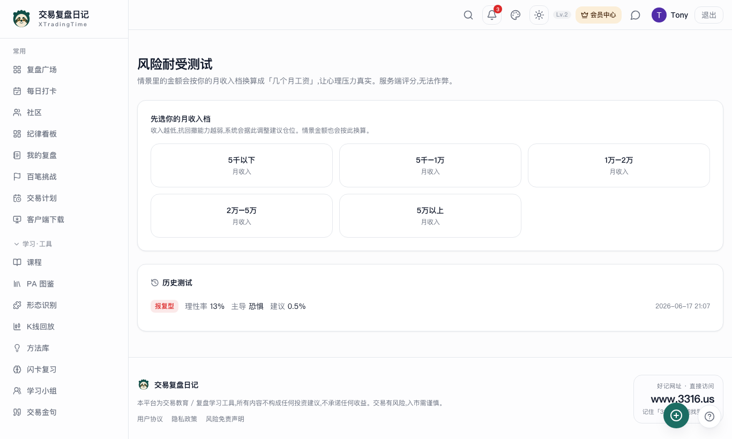Click the footer sloth logo icon
Screen dimensions: 732x439
144,384
